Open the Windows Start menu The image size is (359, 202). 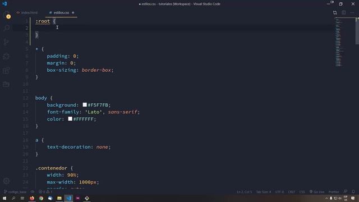4,198
